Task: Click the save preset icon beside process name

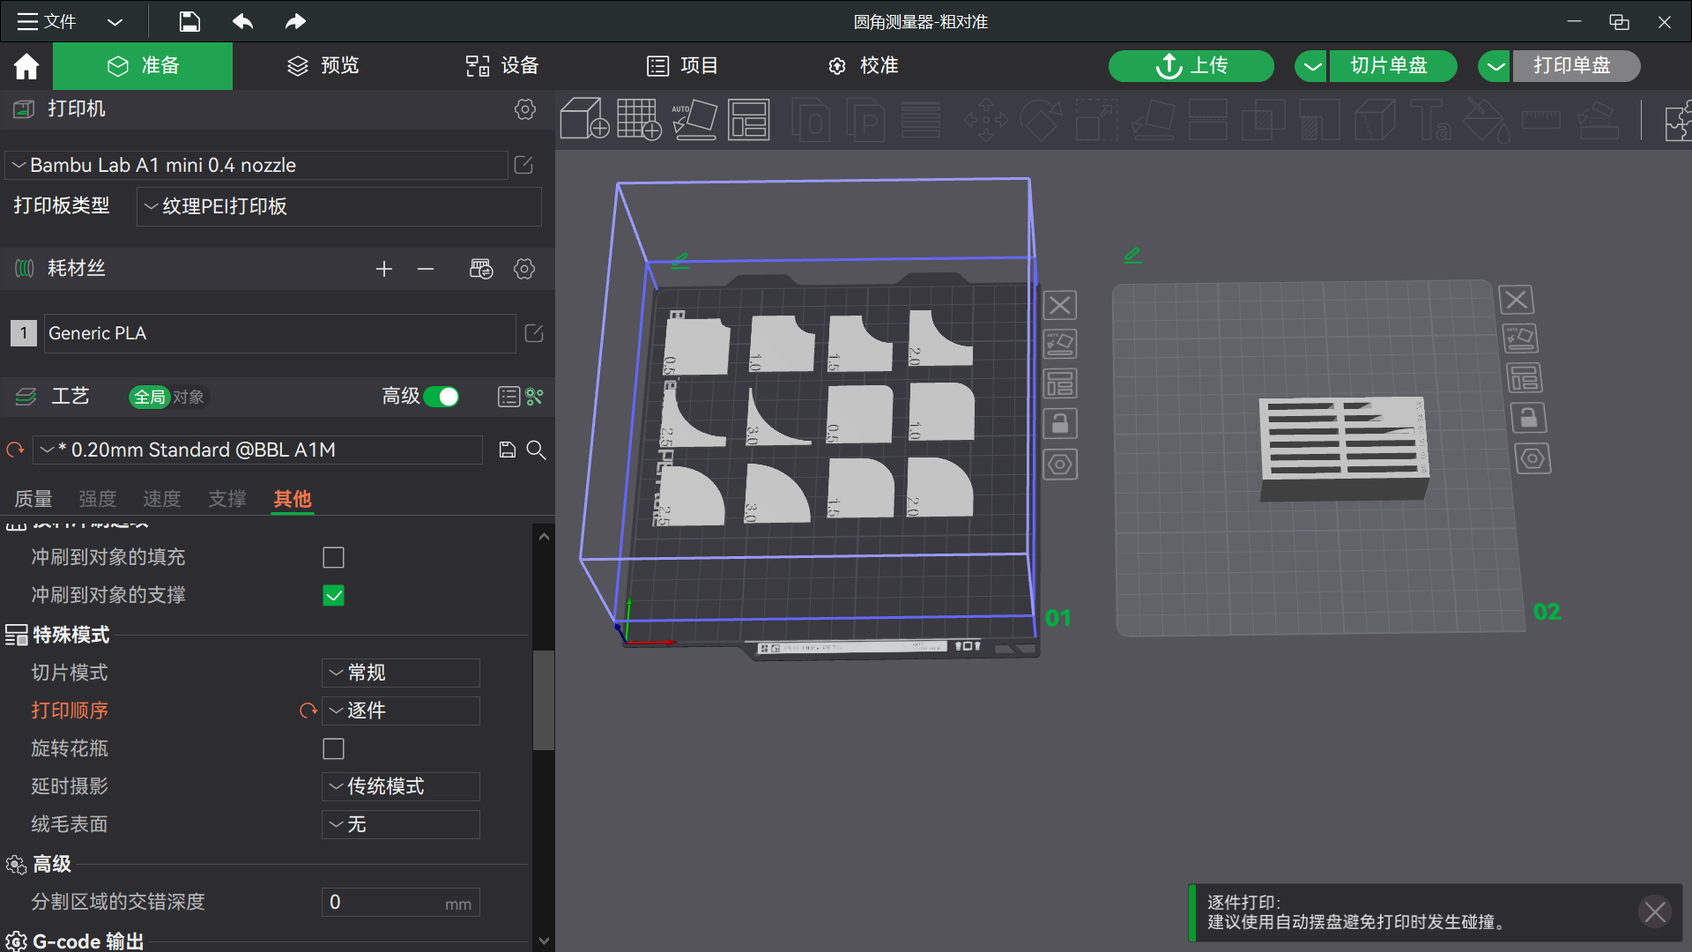Action: click(507, 450)
